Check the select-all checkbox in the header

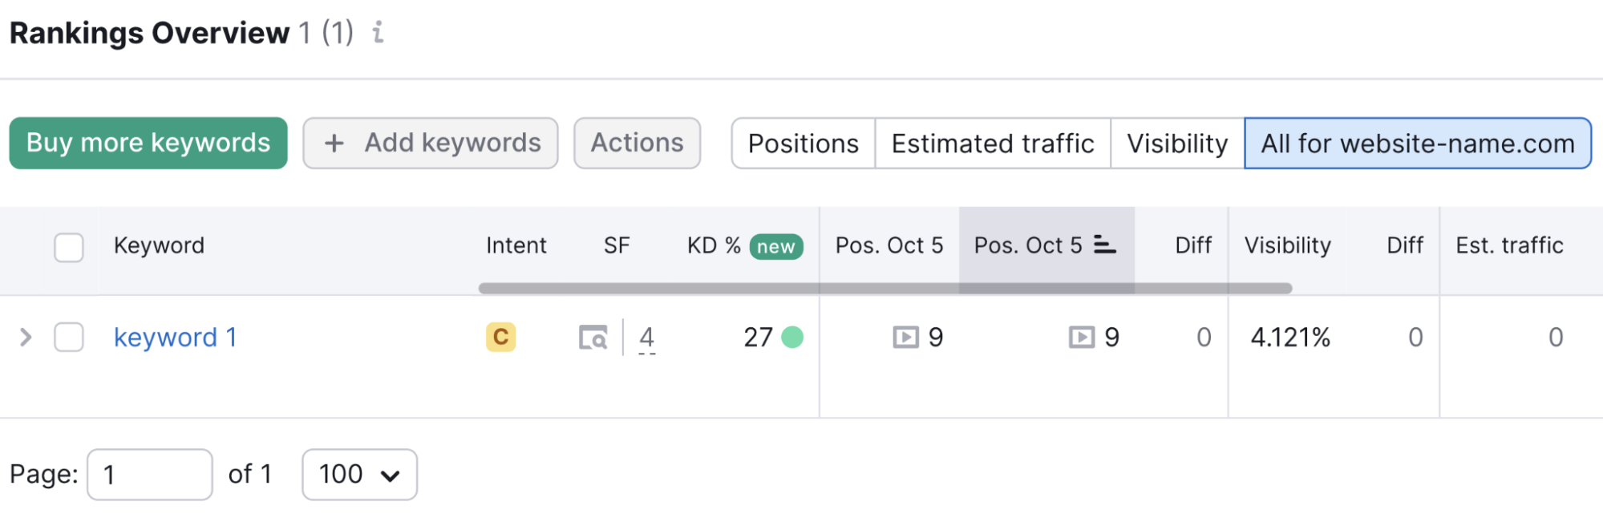coord(68,248)
